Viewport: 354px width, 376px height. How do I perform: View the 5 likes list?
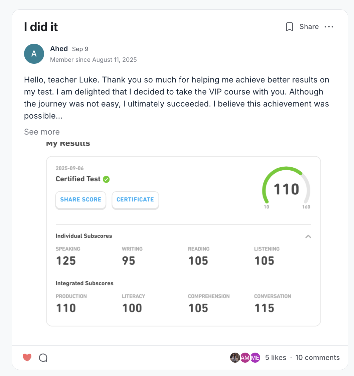pyautogui.click(x=276, y=358)
